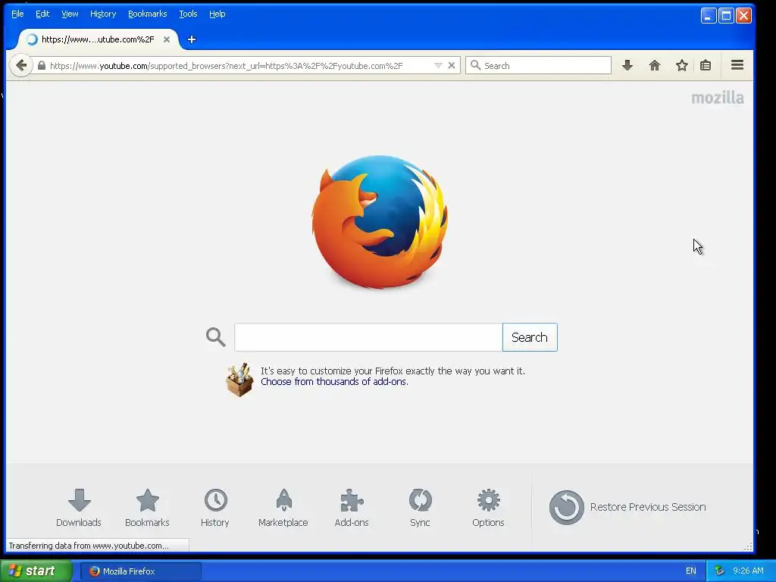The image size is (776, 582).
Task: Click the mozilla wordmark link
Action: (x=717, y=98)
